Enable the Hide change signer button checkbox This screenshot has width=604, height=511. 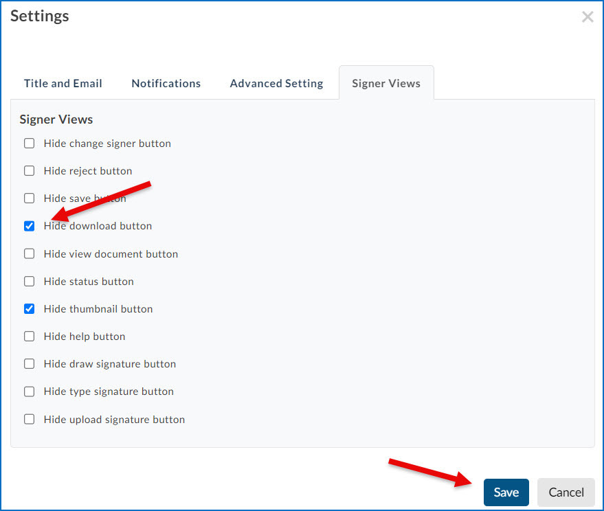pyautogui.click(x=30, y=144)
